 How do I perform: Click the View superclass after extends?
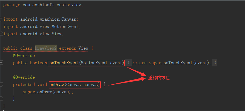point(83,48)
